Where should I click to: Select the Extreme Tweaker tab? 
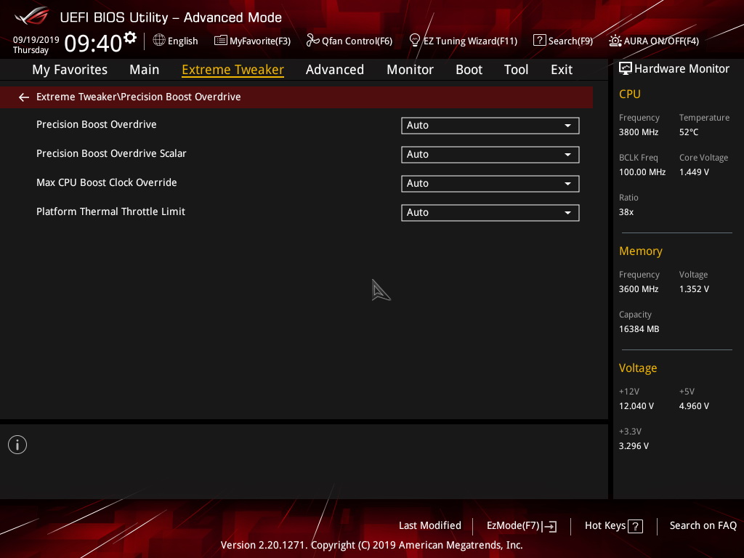point(233,70)
